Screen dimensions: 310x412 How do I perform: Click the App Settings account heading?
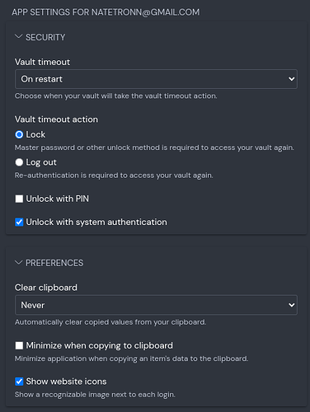[106, 12]
